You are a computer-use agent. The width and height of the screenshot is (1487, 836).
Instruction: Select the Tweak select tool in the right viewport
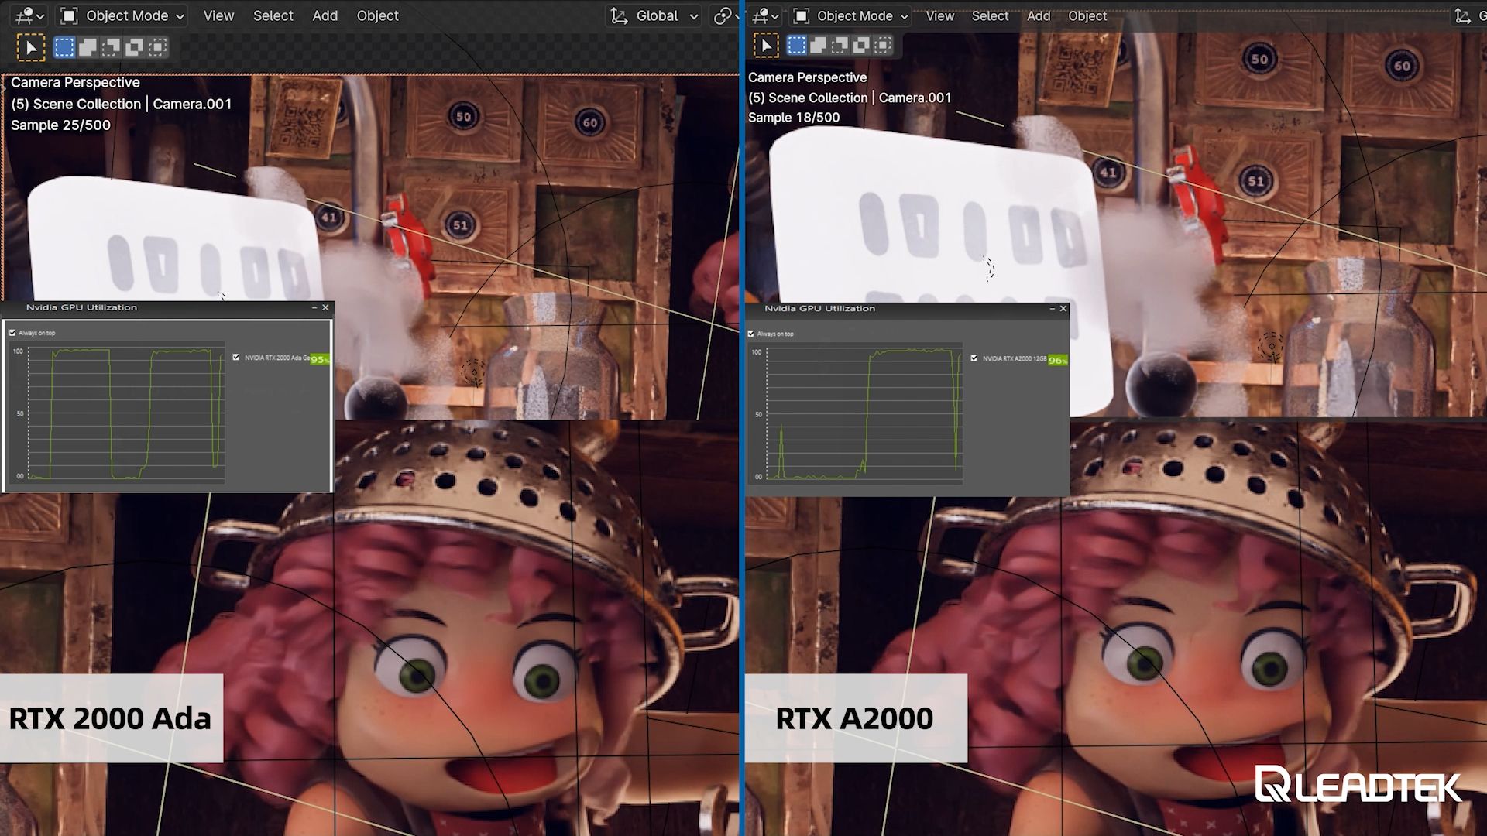click(x=765, y=46)
